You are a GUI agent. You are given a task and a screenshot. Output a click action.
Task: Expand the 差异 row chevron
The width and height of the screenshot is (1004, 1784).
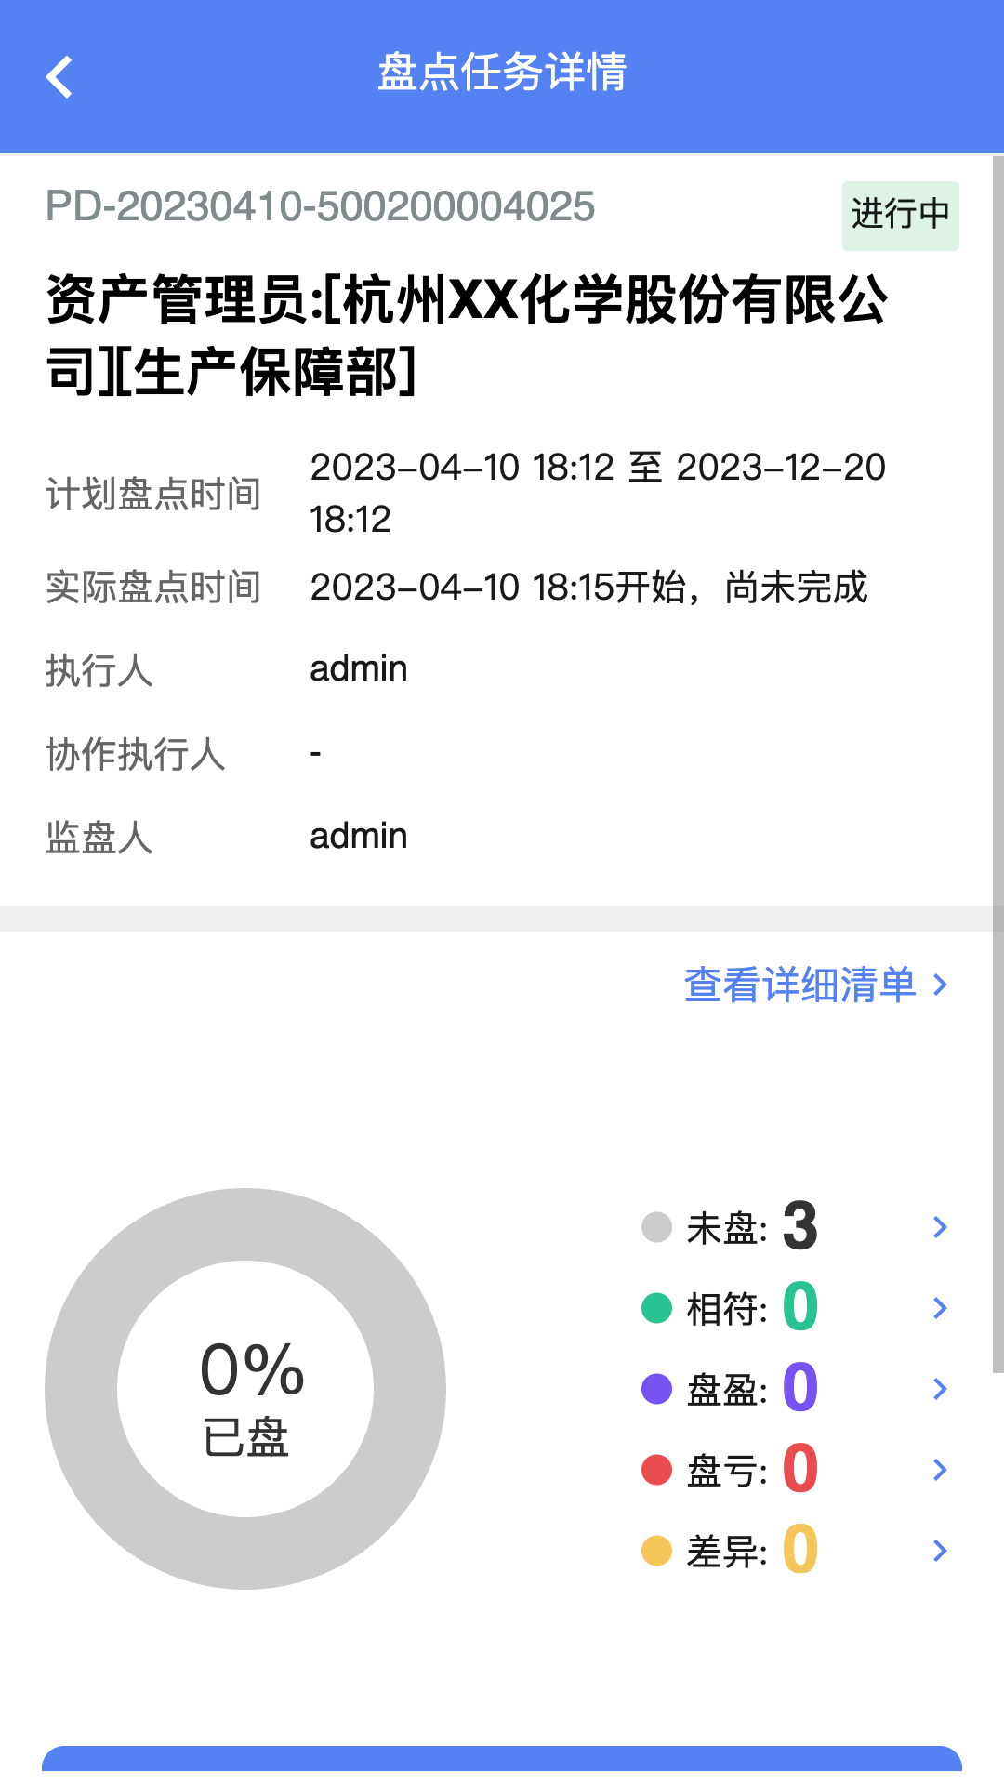click(940, 1551)
